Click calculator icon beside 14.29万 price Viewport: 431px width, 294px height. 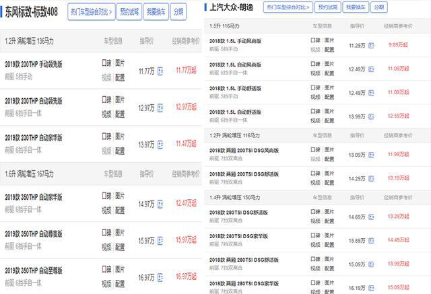(371, 179)
